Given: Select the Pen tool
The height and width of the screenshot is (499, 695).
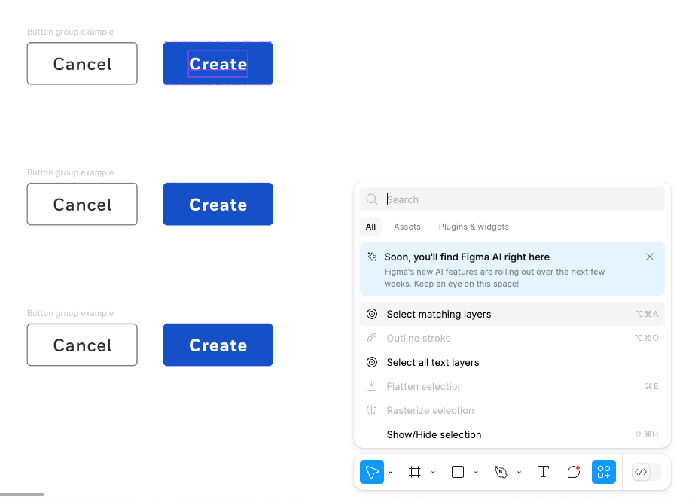Looking at the screenshot, I should click(501, 472).
